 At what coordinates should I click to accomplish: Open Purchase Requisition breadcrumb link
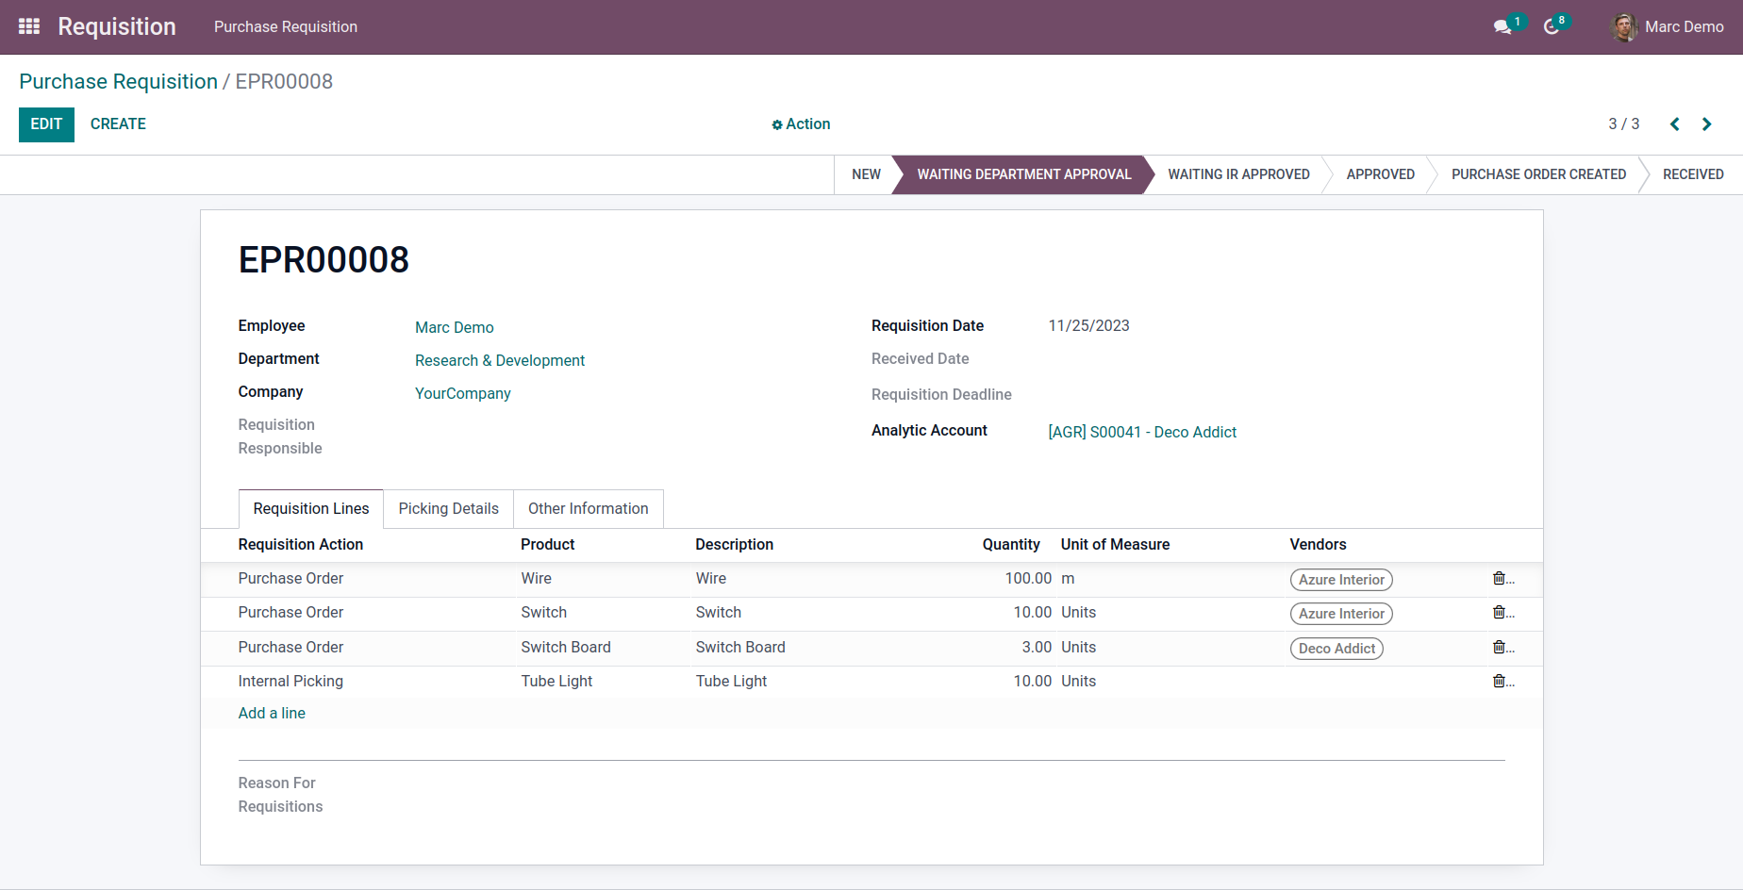[x=118, y=82]
